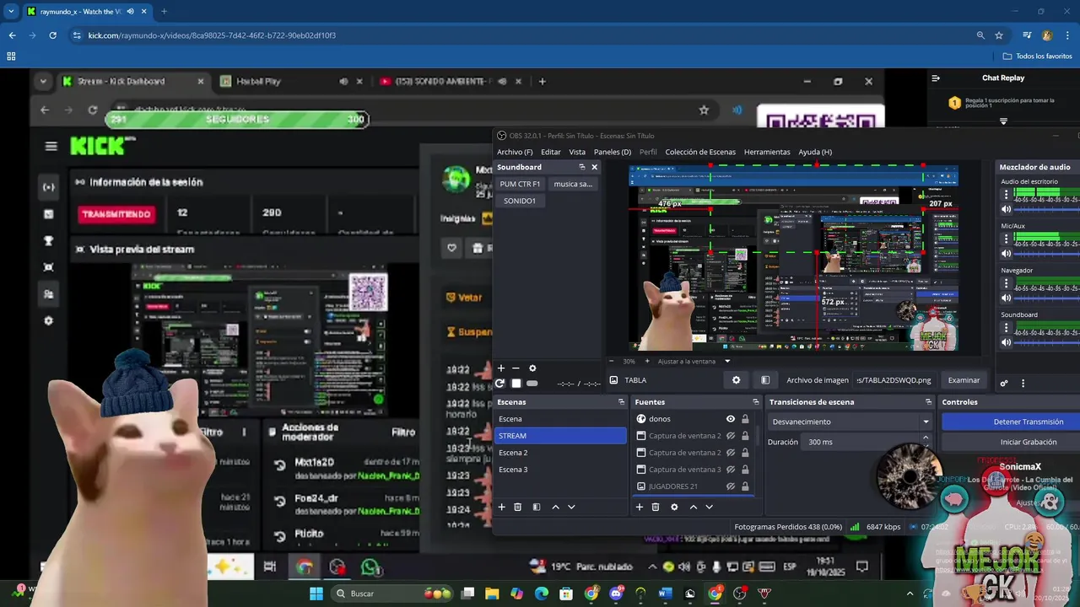Screen dimensions: 1080x607
Task: Pop out Transiciones de escena dock
Action: (928, 402)
